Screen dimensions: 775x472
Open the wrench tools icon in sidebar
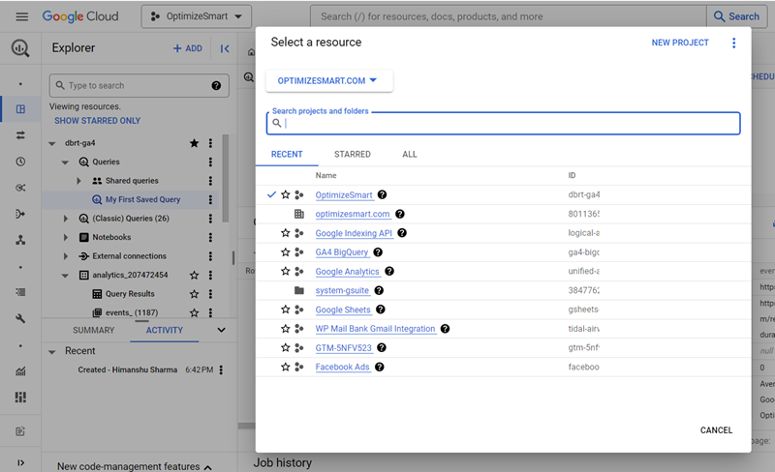(x=20, y=318)
